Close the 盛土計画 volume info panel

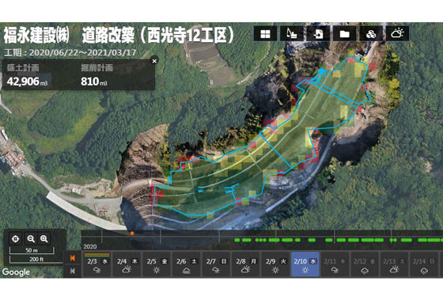(154, 61)
